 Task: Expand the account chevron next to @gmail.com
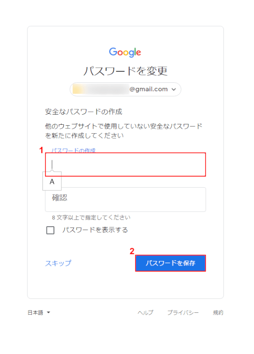[173, 89]
